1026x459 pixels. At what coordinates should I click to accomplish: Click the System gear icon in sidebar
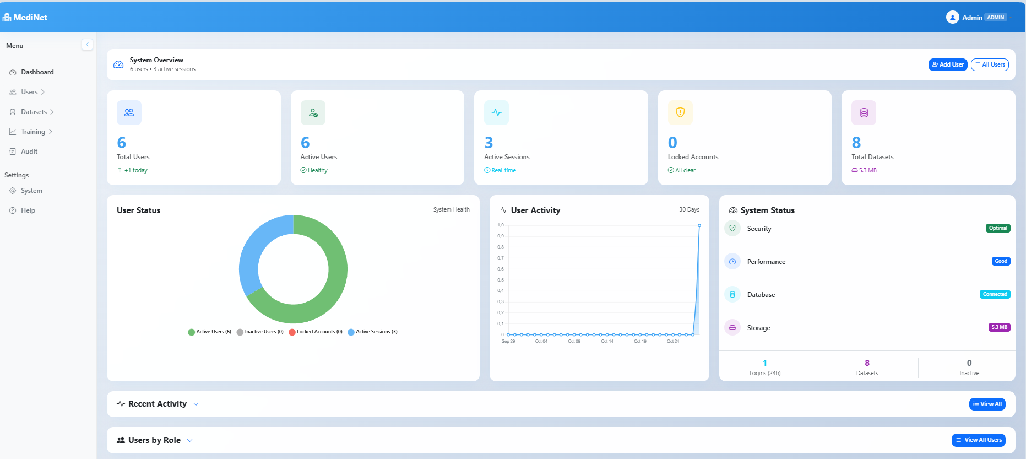pos(13,191)
